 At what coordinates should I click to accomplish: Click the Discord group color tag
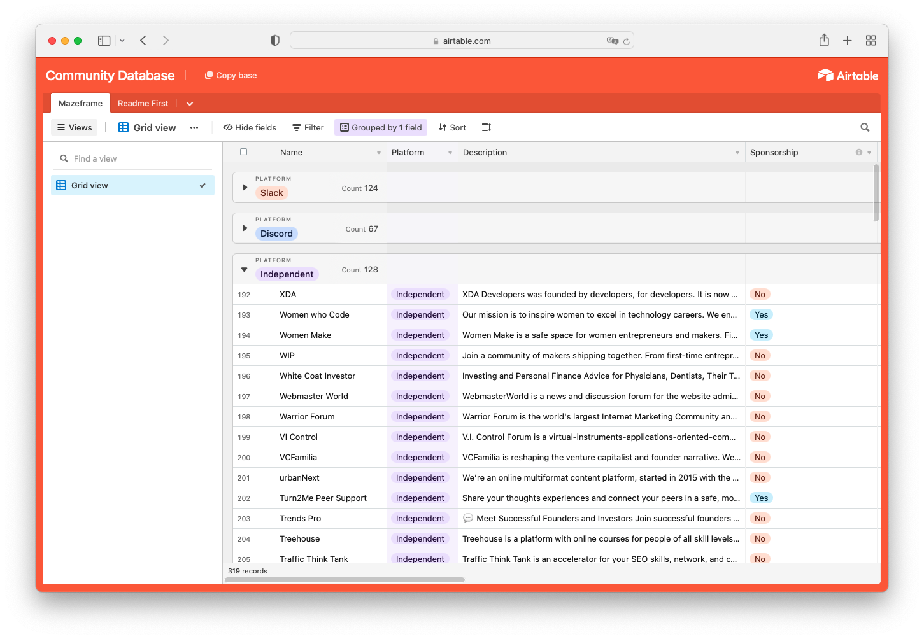click(276, 234)
